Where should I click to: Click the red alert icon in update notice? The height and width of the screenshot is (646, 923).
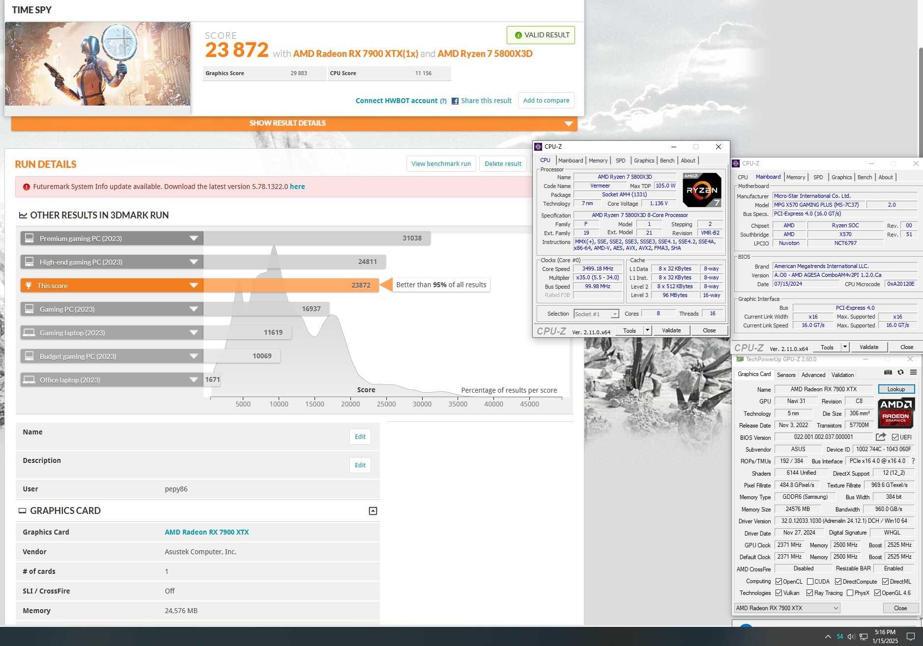[27, 187]
